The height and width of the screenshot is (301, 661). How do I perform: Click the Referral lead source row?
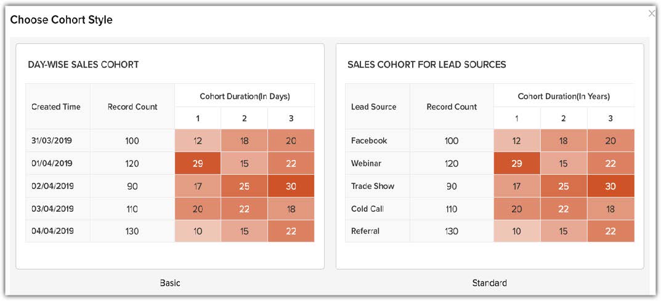(x=365, y=231)
